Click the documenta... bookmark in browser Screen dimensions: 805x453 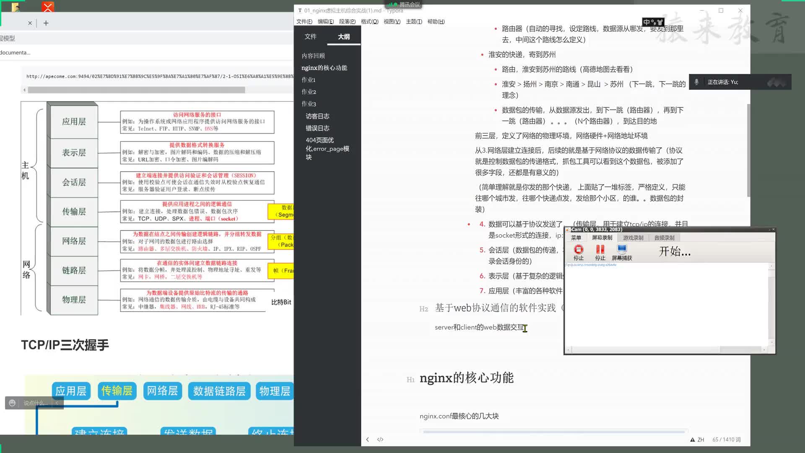click(15, 52)
